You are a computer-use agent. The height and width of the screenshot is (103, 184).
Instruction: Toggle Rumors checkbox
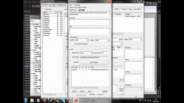[128, 9]
